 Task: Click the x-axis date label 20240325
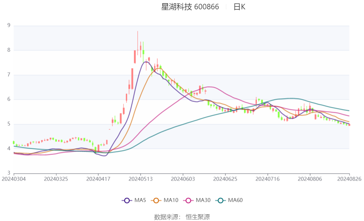point(56,179)
